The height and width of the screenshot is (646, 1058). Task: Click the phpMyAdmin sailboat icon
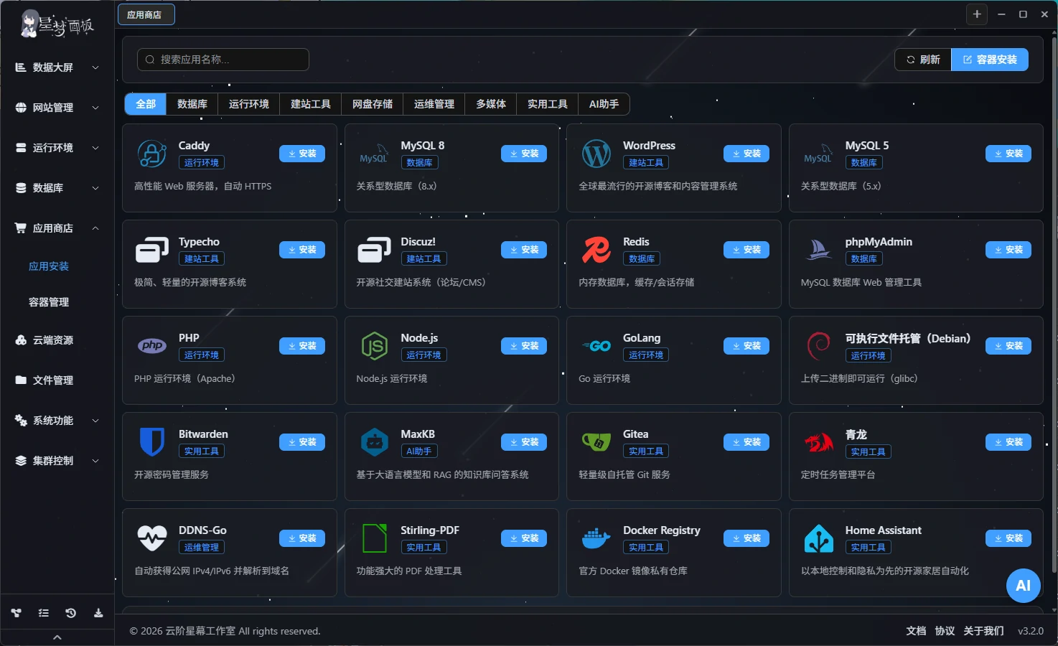tap(818, 250)
